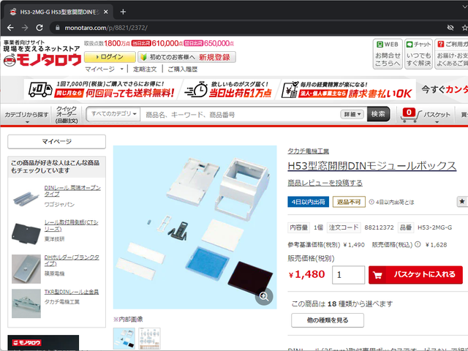Open DINレール 両端オープンタイプ link

tap(72, 191)
